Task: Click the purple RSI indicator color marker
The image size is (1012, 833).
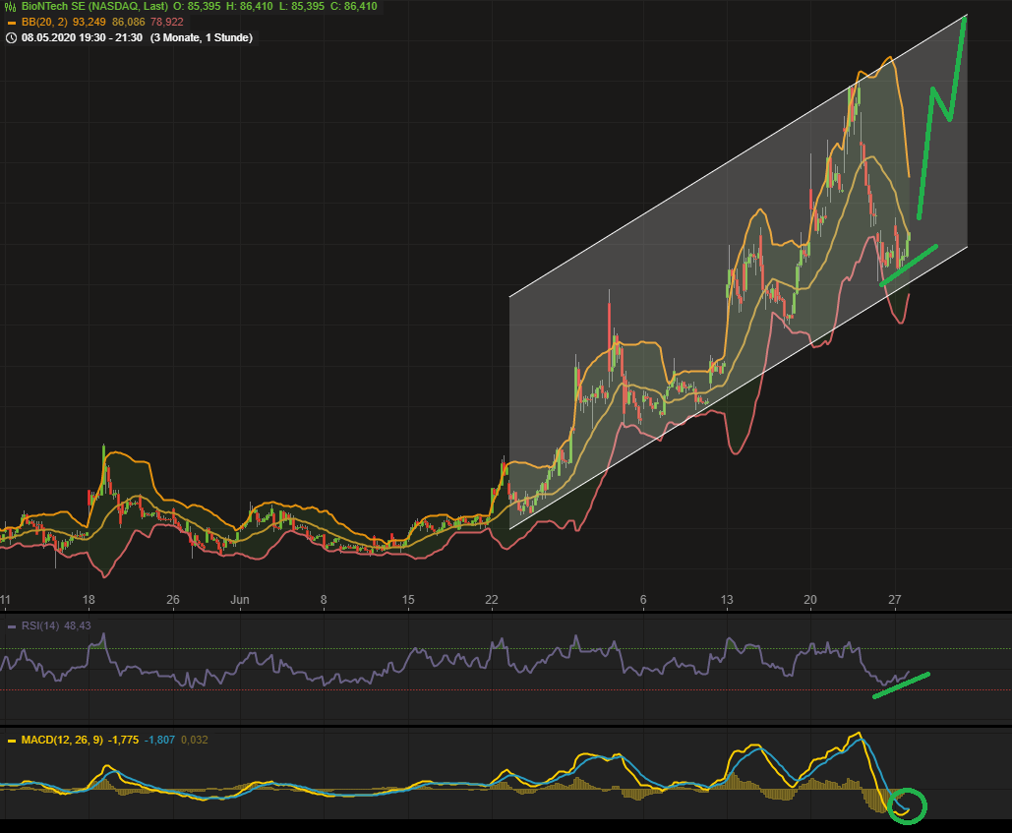Action: [x=11, y=626]
